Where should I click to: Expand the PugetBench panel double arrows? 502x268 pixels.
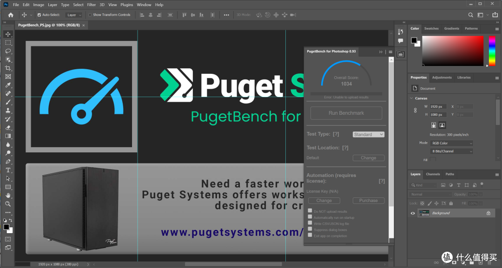(381, 52)
